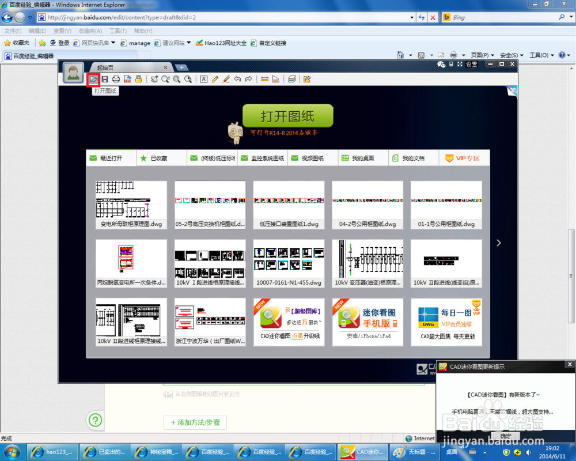Switch to the 我的文档 tab
The width and height of the screenshot is (576, 461).
pos(413,158)
